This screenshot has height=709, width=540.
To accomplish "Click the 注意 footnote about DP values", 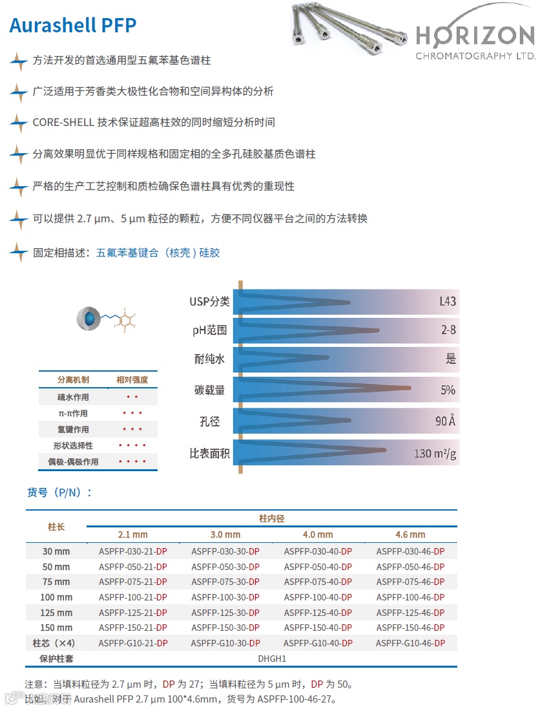I will point(189,684).
